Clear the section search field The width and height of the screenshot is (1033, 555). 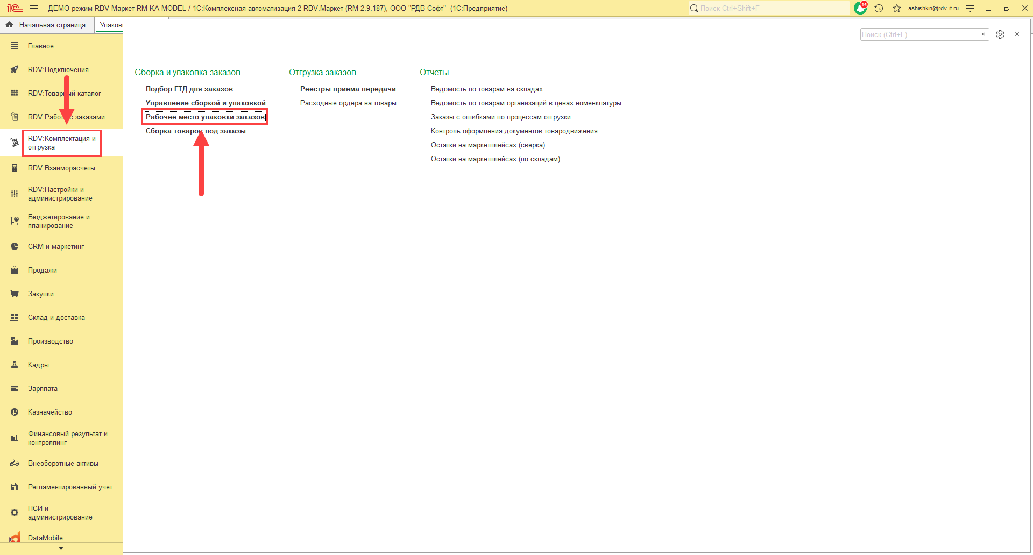pyautogui.click(x=983, y=34)
